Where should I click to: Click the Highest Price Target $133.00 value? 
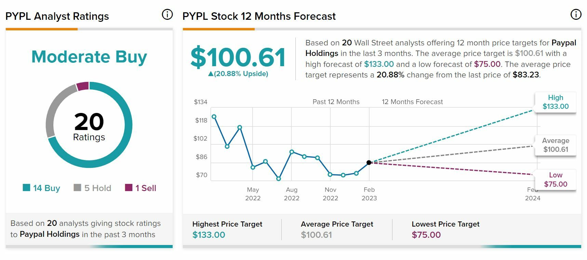point(209,235)
